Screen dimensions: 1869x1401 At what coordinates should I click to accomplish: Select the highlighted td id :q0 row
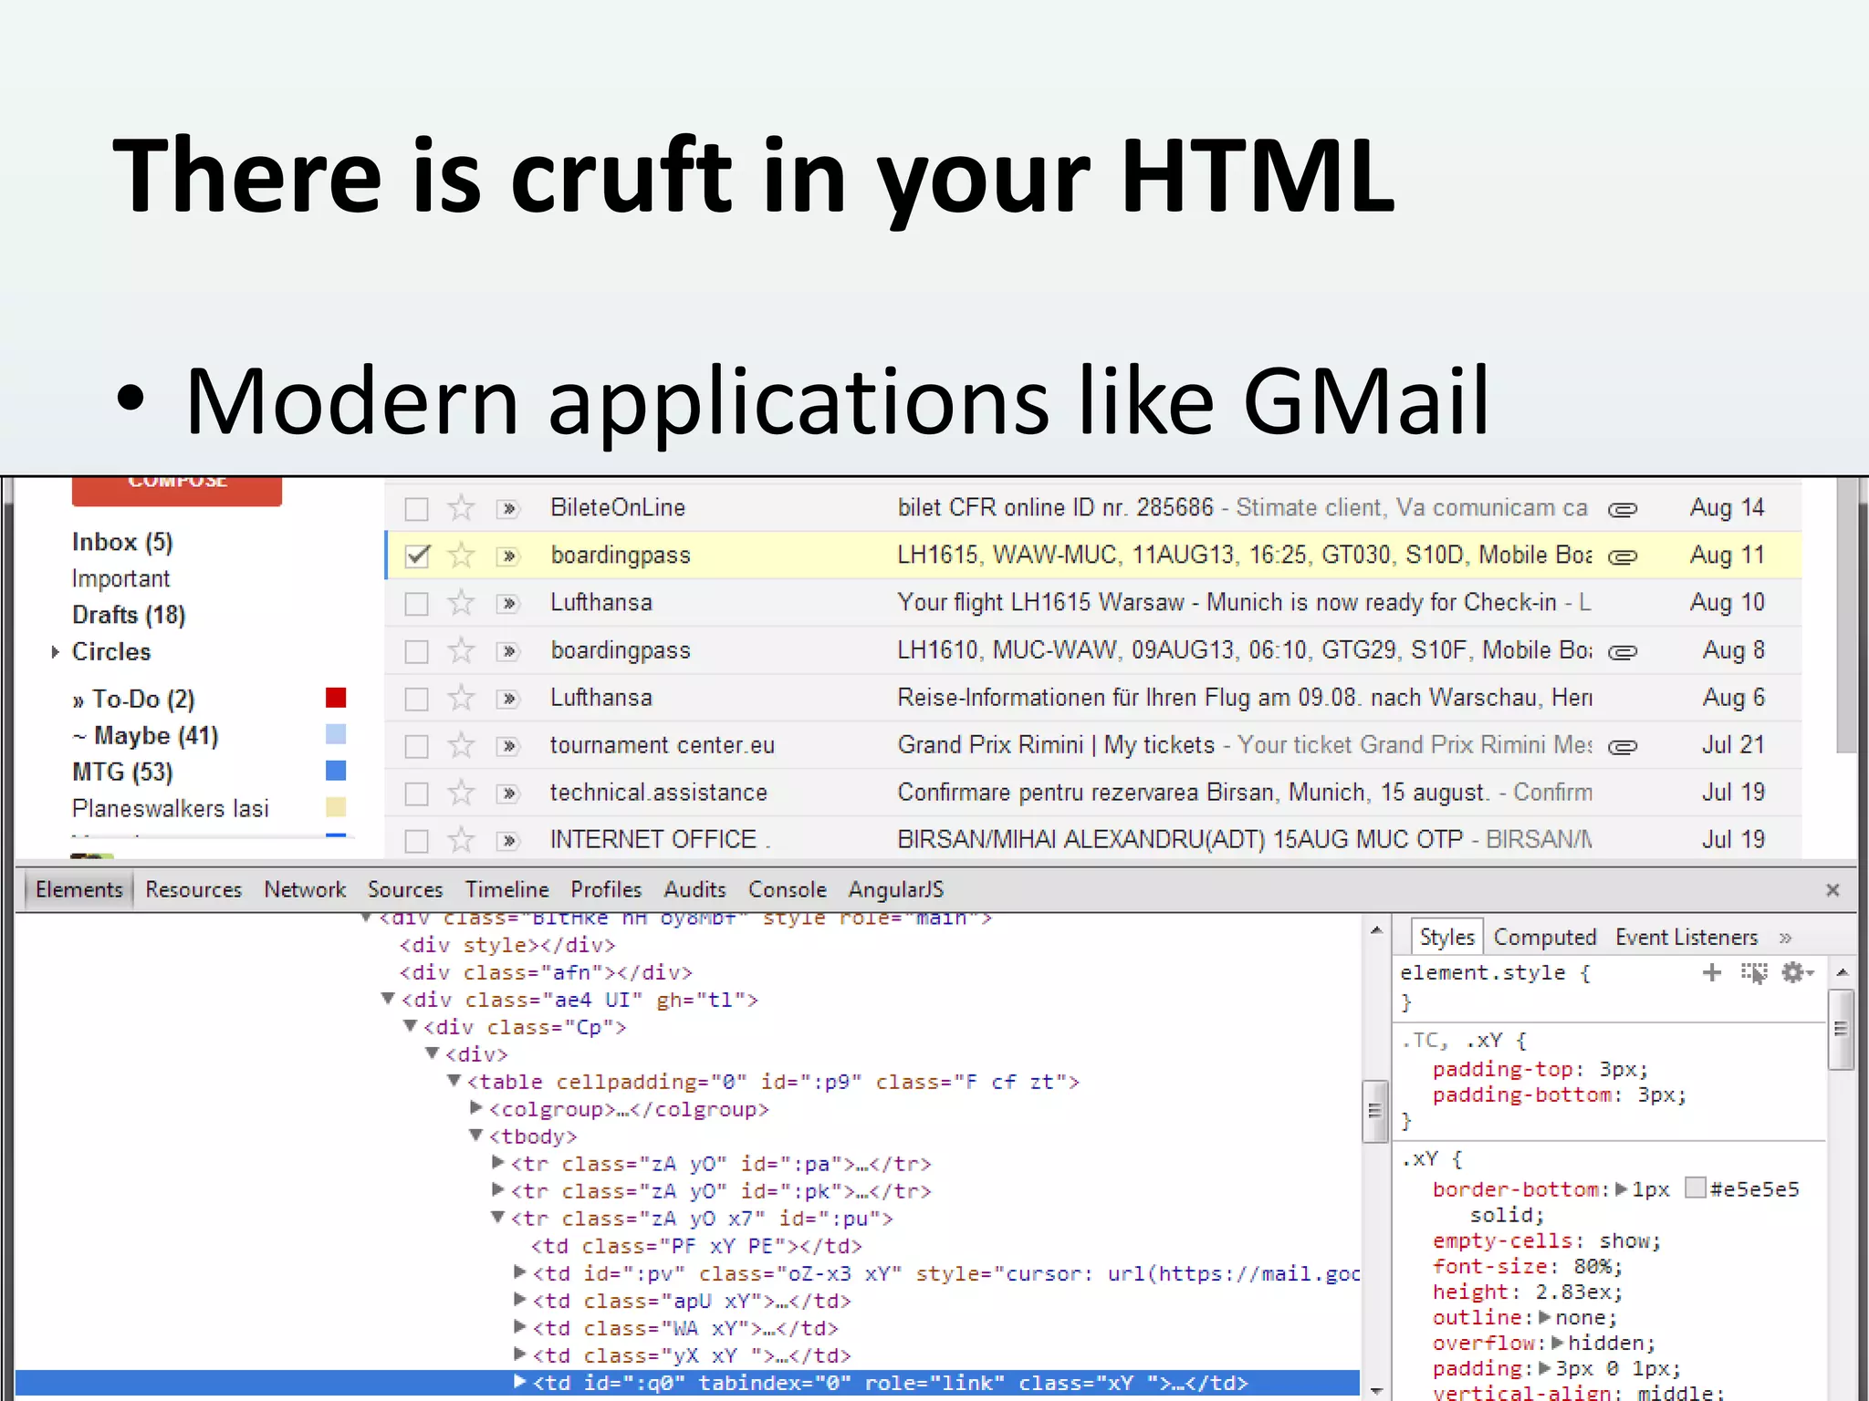(687, 1383)
